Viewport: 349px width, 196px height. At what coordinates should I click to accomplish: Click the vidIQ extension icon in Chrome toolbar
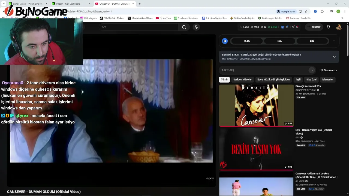(x=315, y=11)
